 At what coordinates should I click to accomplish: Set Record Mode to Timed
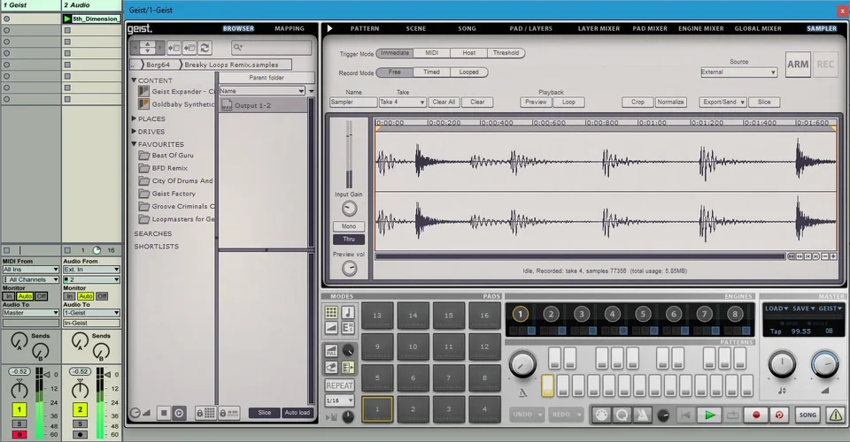tap(431, 72)
